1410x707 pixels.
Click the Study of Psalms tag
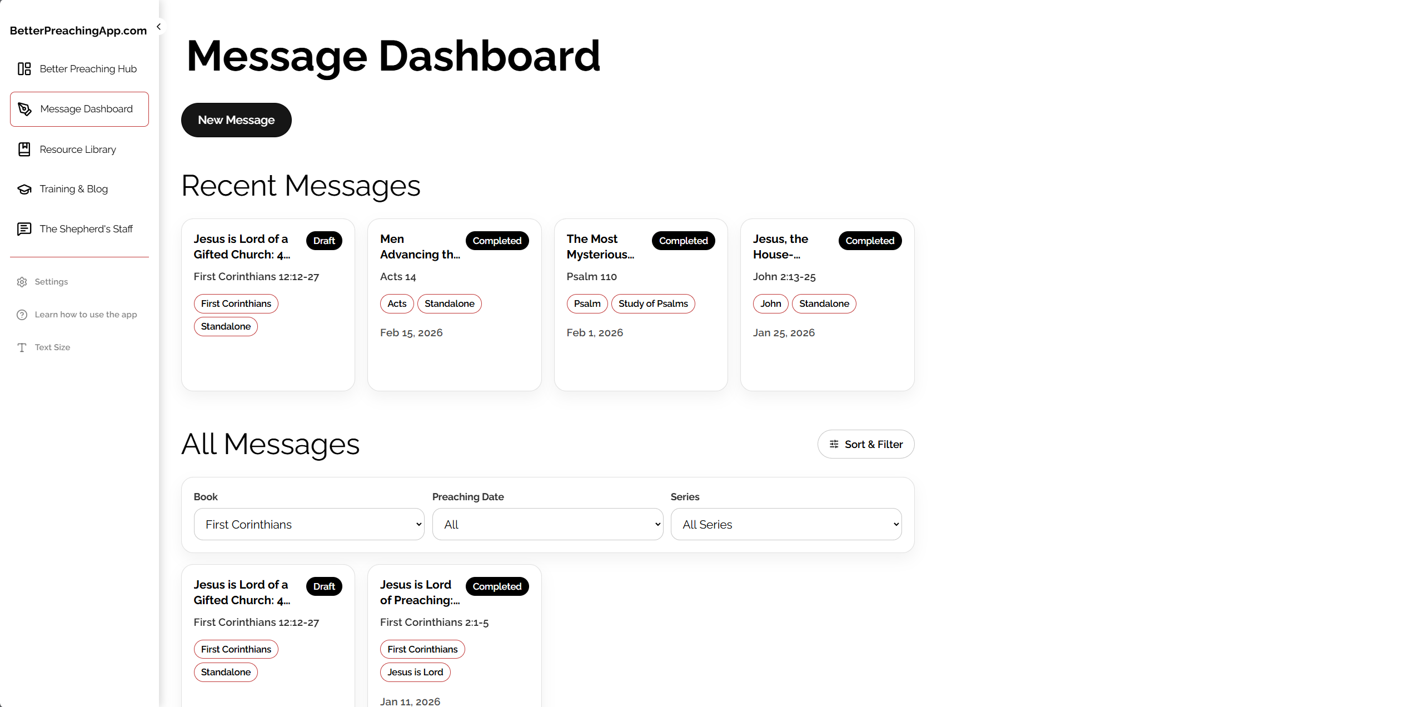click(x=652, y=303)
